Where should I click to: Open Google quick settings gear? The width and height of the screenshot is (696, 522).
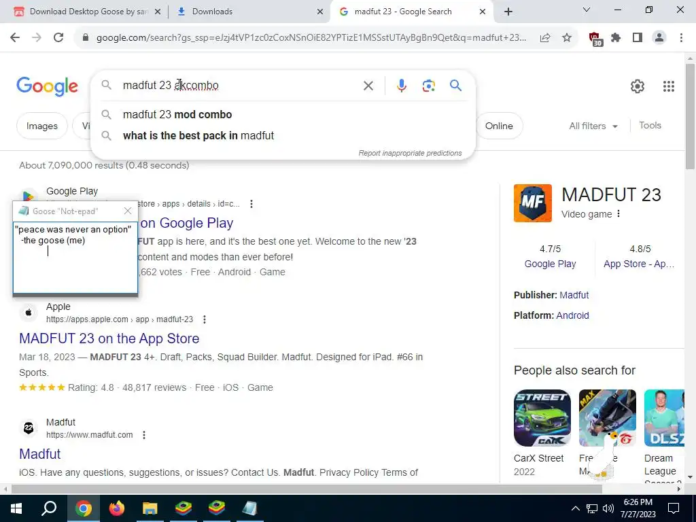[x=638, y=86]
